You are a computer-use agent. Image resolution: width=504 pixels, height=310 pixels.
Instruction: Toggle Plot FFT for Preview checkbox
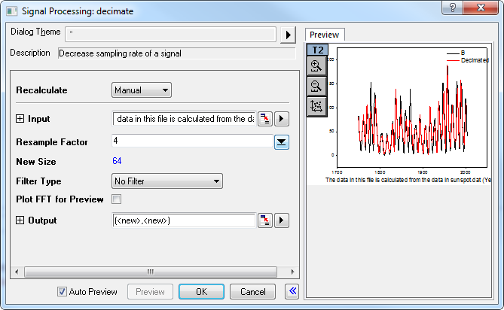coord(116,199)
